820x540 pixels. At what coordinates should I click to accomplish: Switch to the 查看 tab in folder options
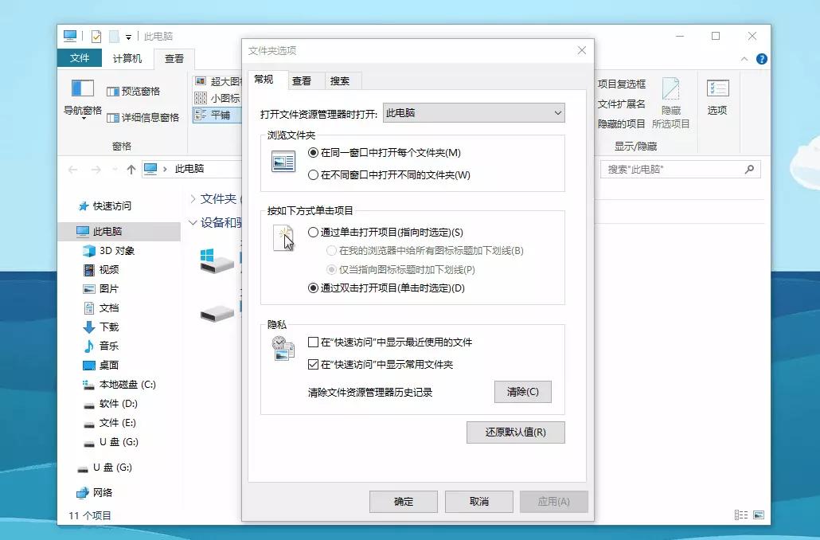(x=304, y=80)
